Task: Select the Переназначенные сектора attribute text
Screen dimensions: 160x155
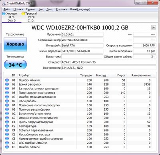Action: coord(37,93)
